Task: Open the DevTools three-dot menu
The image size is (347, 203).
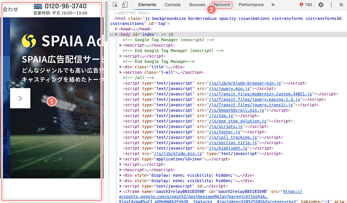Action: click(x=331, y=5)
